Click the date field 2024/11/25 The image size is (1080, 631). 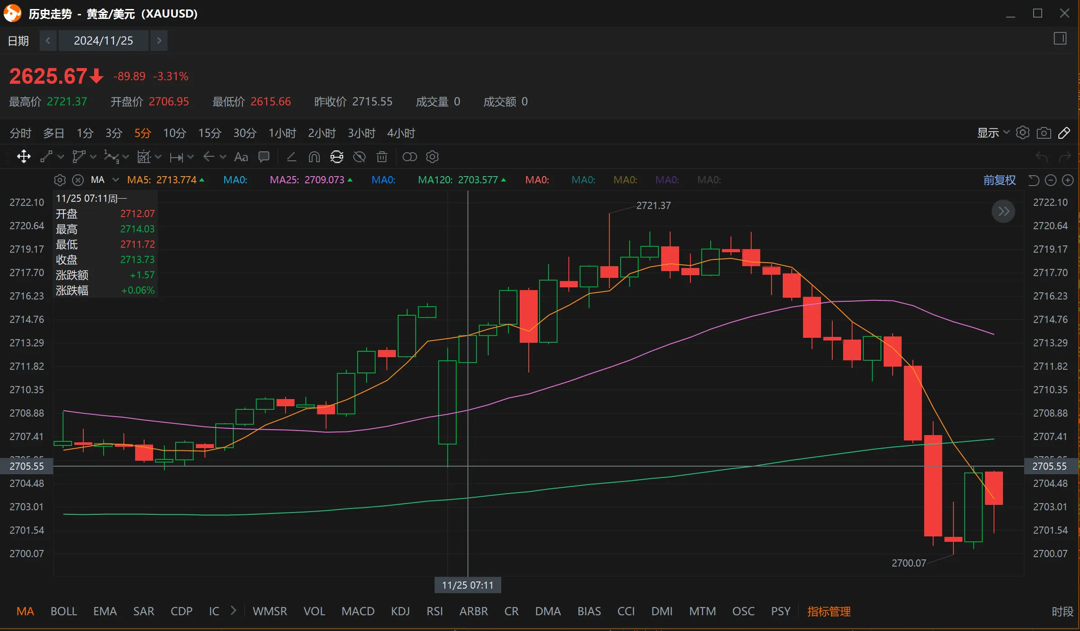(104, 41)
